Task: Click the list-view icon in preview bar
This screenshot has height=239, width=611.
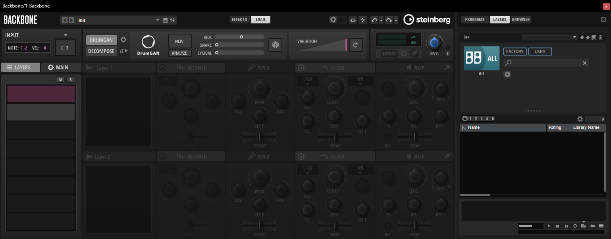Action: [x=601, y=226]
